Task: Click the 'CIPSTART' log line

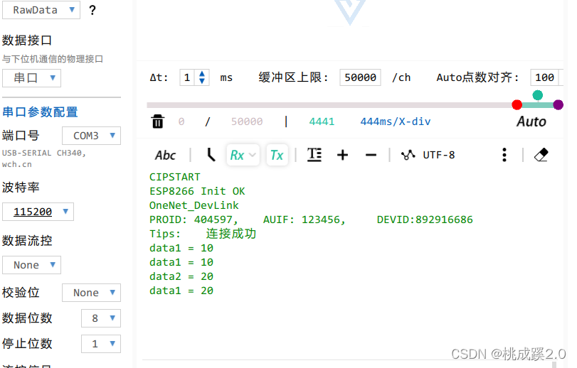Action: 175,177
